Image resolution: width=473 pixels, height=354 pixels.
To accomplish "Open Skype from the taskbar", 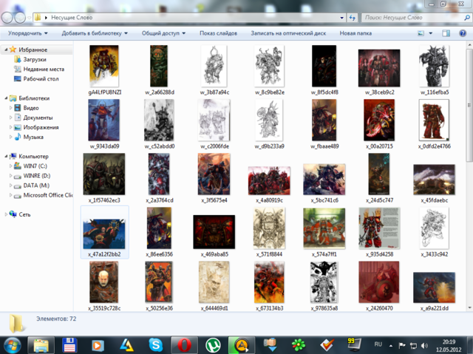I will point(156,345).
